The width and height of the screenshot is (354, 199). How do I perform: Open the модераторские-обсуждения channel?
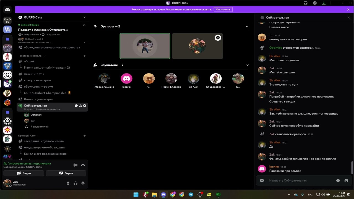click(45, 148)
